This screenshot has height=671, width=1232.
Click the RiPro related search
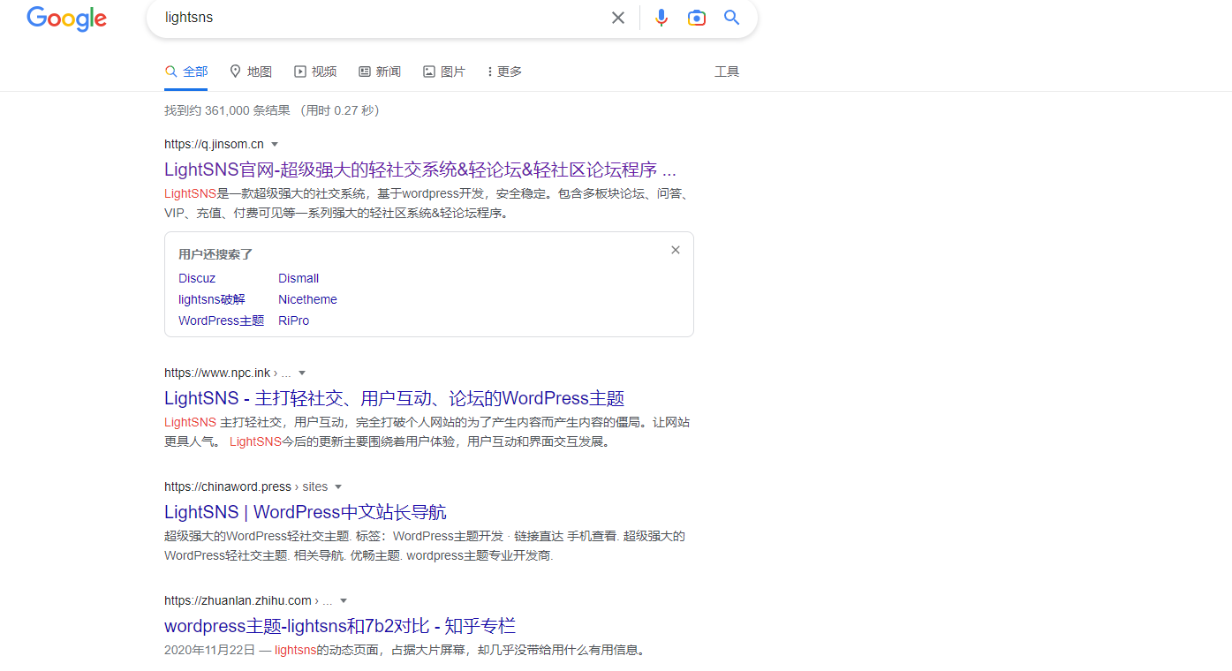[x=293, y=320]
